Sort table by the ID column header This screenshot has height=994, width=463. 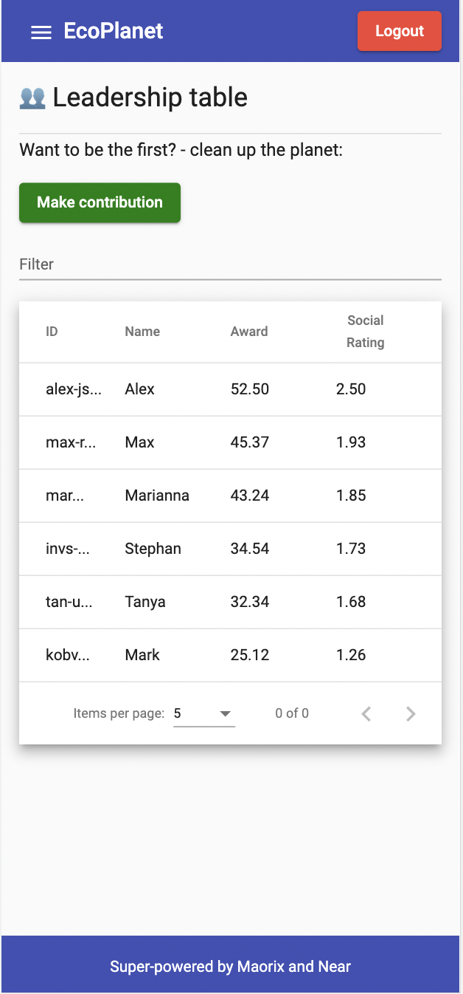pos(52,332)
